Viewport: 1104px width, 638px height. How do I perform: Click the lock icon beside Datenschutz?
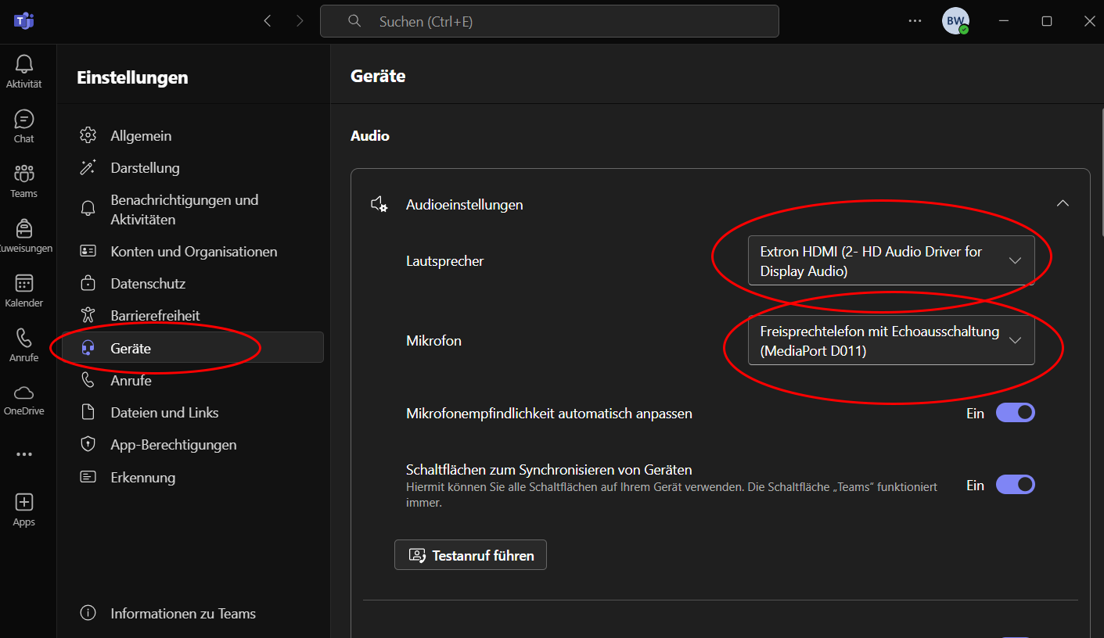(88, 283)
